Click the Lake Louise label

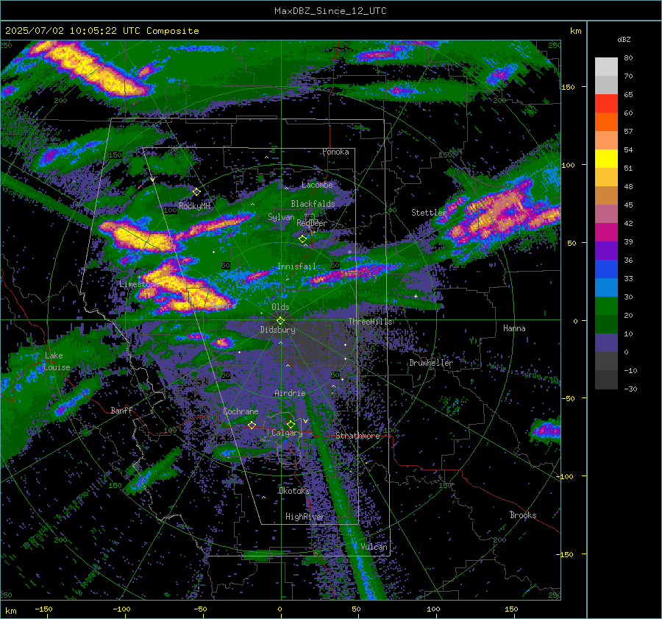pyautogui.click(x=57, y=361)
